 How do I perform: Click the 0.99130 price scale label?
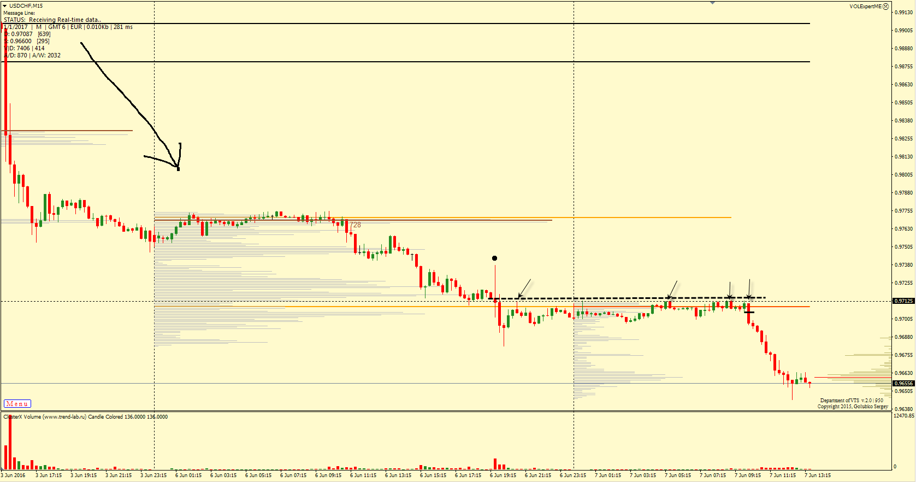pos(905,13)
